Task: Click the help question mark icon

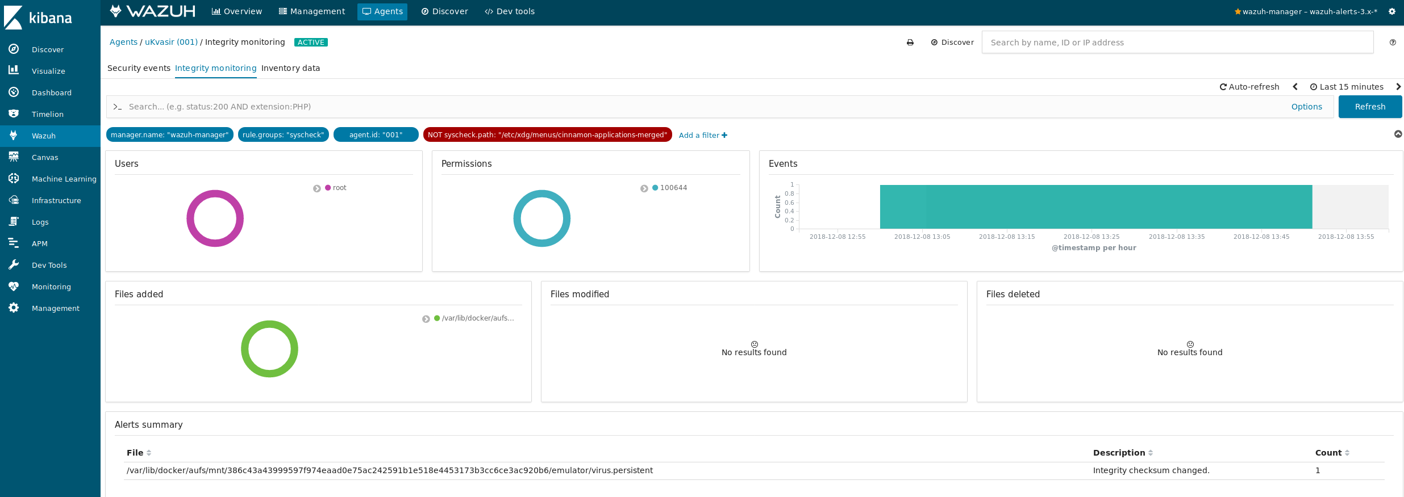Action: pyautogui.click(x=1393, y=42)
